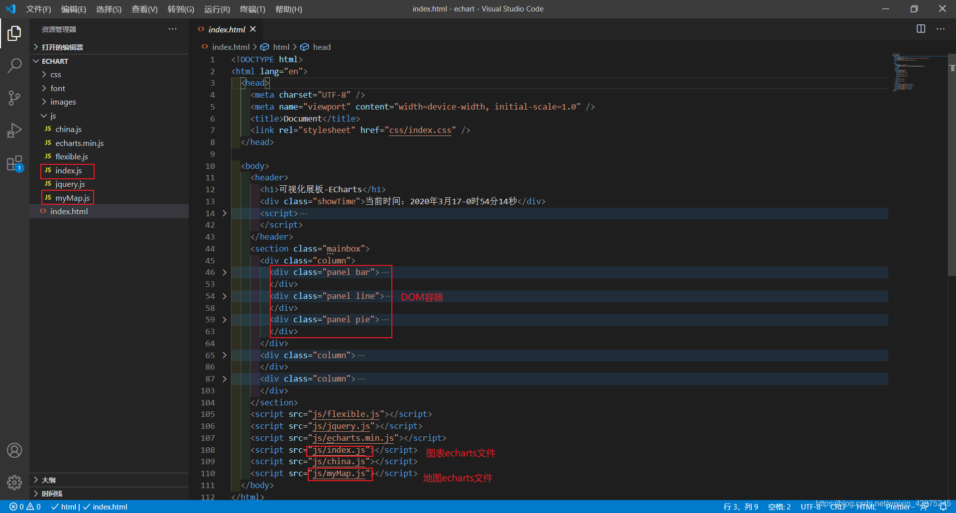Change language mode via HTML status item
This screenshot has height=513, width=956.
point(866,507)
